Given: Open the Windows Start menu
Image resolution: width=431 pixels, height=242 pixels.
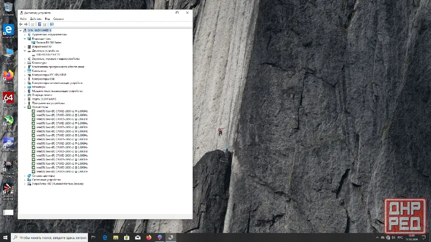Looking at the screenshot, I should click(x=5, y=238).
